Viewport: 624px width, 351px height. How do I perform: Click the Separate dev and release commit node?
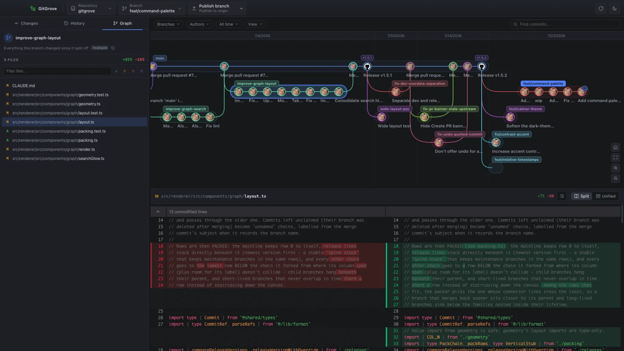[396, 92]
